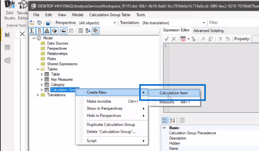The image size is (259, 151).
Task: Open the View menu
Action: (x=62, y=15)
